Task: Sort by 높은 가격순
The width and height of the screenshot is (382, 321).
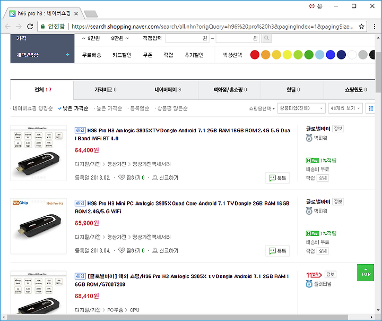Action: (108, 108)
